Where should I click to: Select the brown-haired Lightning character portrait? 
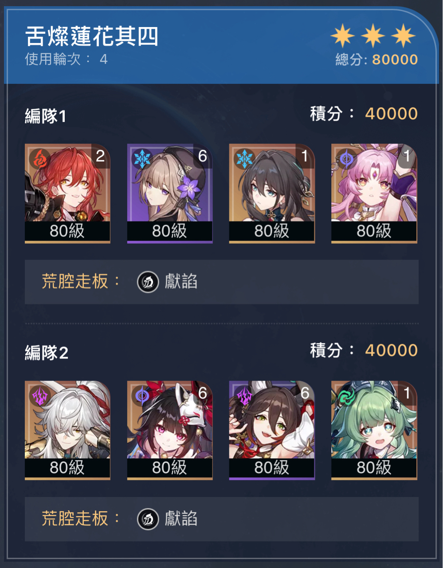coord(272,430)
